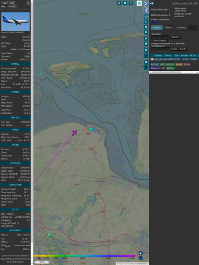The height and width of the screenshot is (265, 199).
Task: Close the SAS36E aircraft info panel
Action: [28, 3]
